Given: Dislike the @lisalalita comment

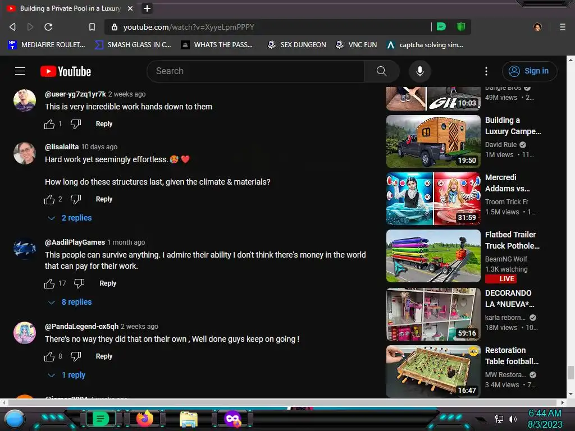Looking at the screenshot, I should pos(76,199).
